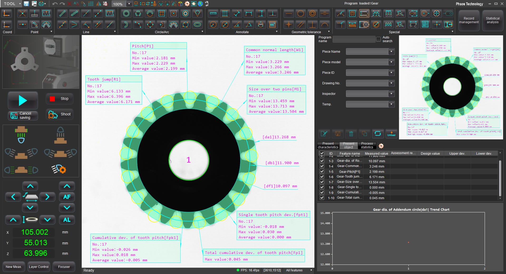Click the ruler icon in Annotate group
Image resolution: width=506 pixels, height=274 pixels.
213,13
